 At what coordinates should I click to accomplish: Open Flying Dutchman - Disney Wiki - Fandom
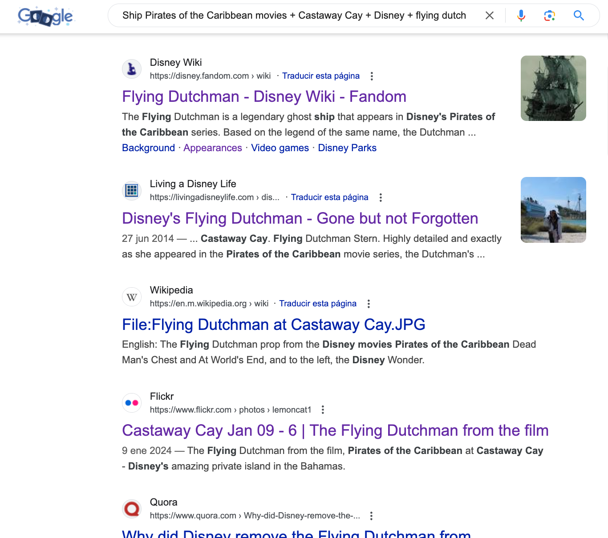264,96
